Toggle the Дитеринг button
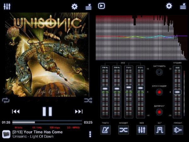This screenshot has width=189, height=142. point(159,112)
